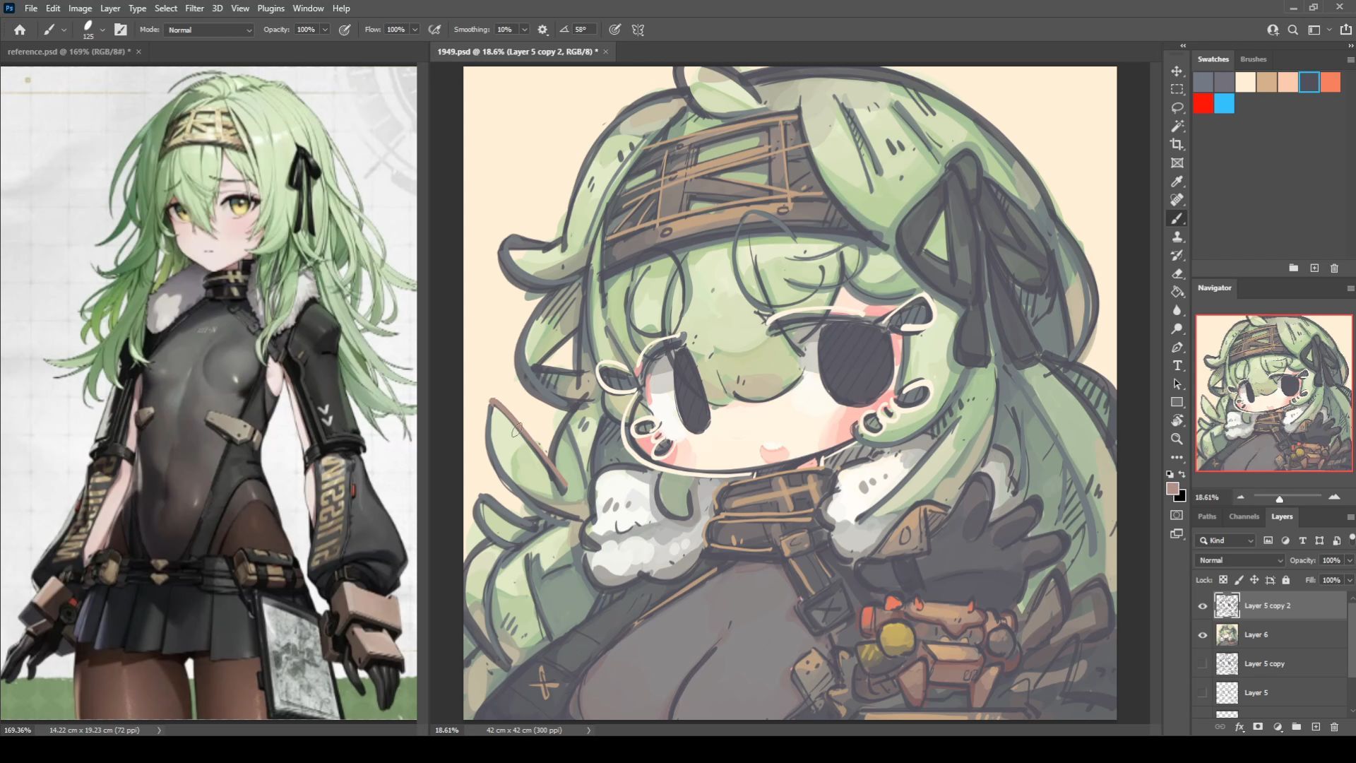Select the Eraser tool
The height and width of the screenshot is (763, 1356).
[x=1177, y=273]
